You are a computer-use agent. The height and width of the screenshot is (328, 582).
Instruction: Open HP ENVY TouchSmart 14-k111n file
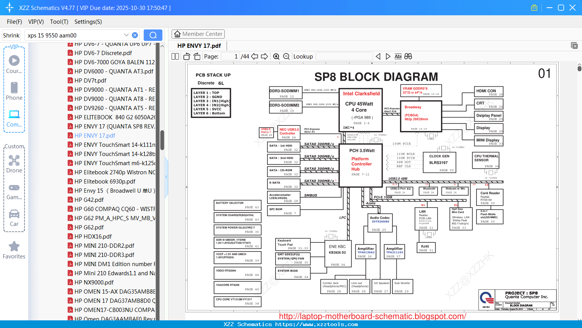(x=115, y=145)
